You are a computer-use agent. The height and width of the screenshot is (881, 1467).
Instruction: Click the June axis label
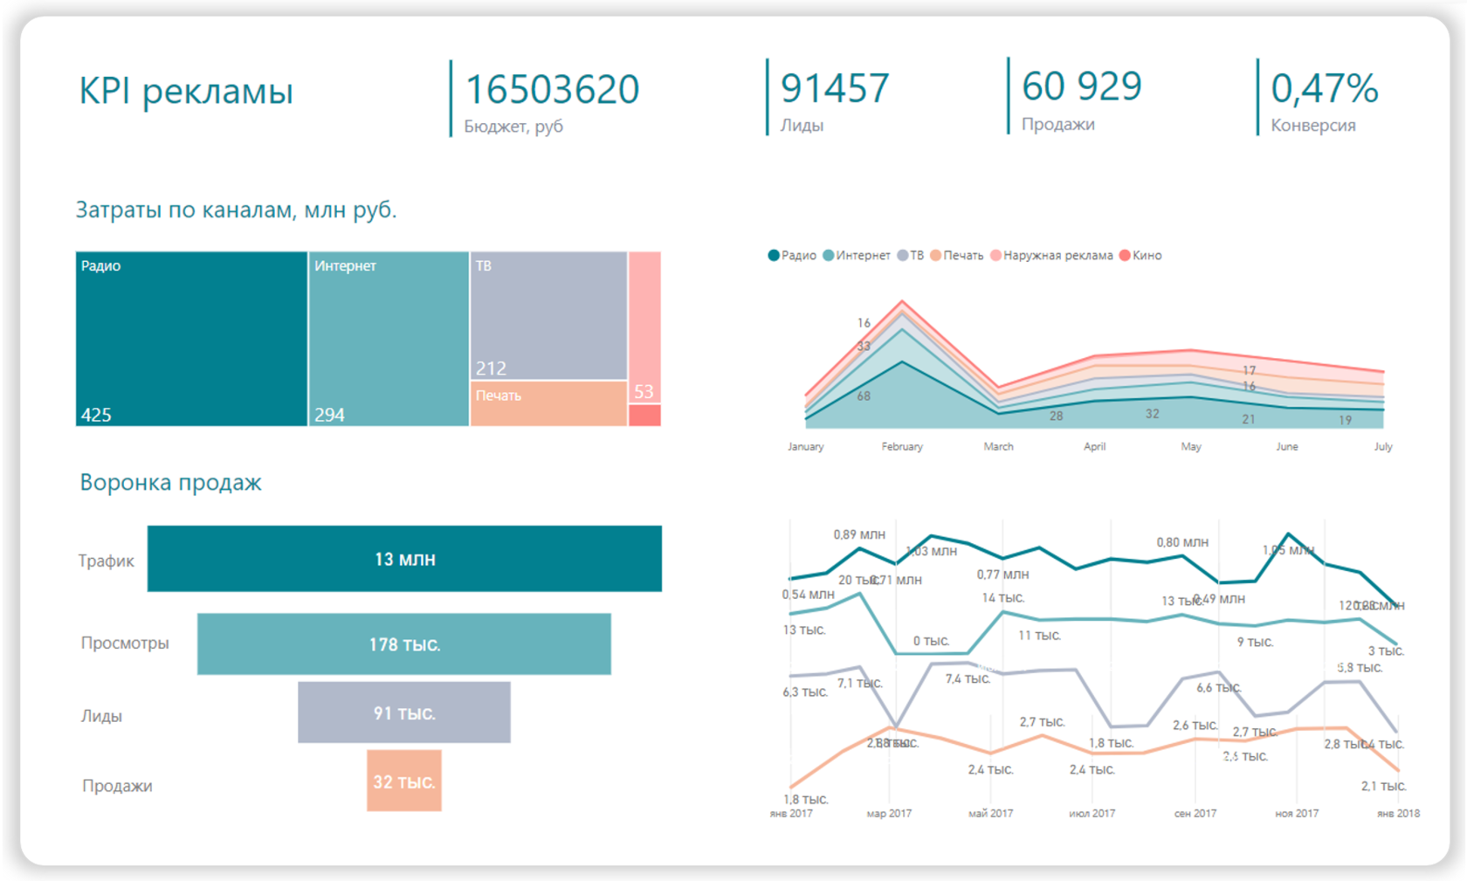pyautogui.click(x=1287, y=446)
